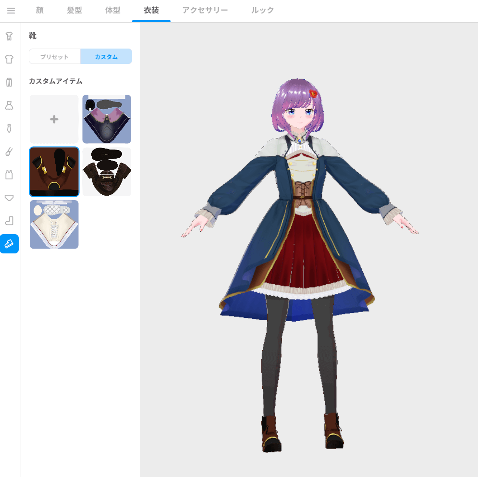Select the necktie category icon
The image size is (478, 477).
coord(9,128)
